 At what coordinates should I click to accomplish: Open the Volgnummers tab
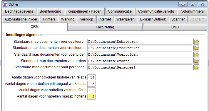click(192, 11)
